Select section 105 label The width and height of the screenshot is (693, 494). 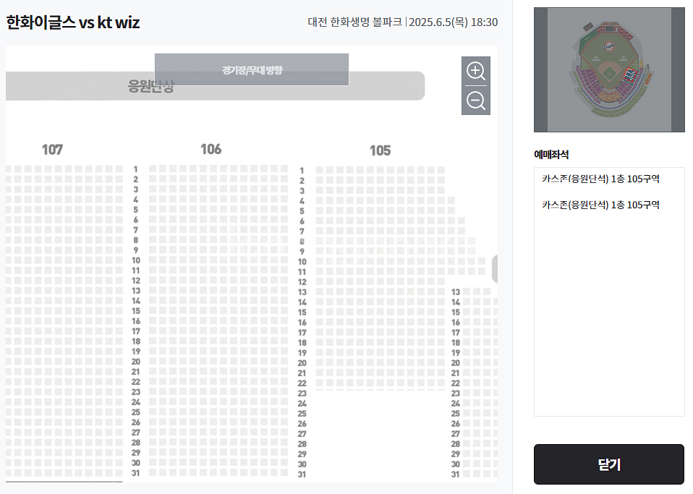(380, 150)
